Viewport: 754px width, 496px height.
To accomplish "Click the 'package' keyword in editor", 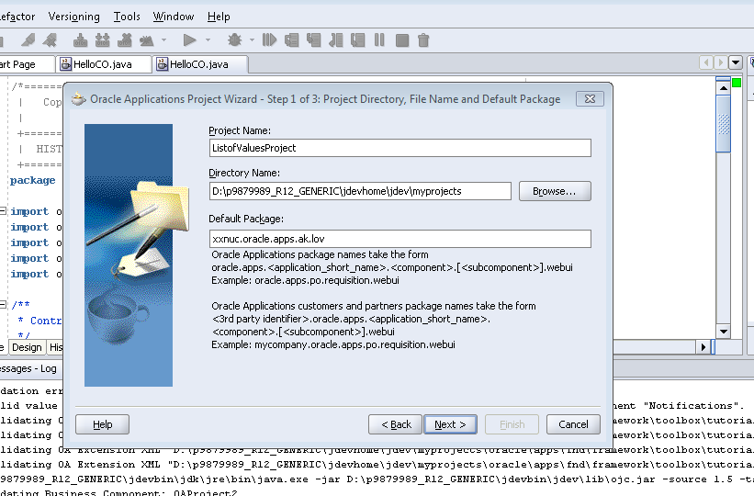I will (33, 180).
